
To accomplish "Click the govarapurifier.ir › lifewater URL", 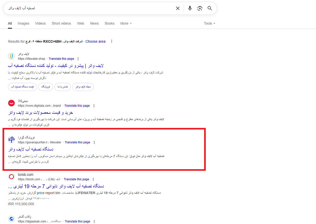I will point(39,142).
